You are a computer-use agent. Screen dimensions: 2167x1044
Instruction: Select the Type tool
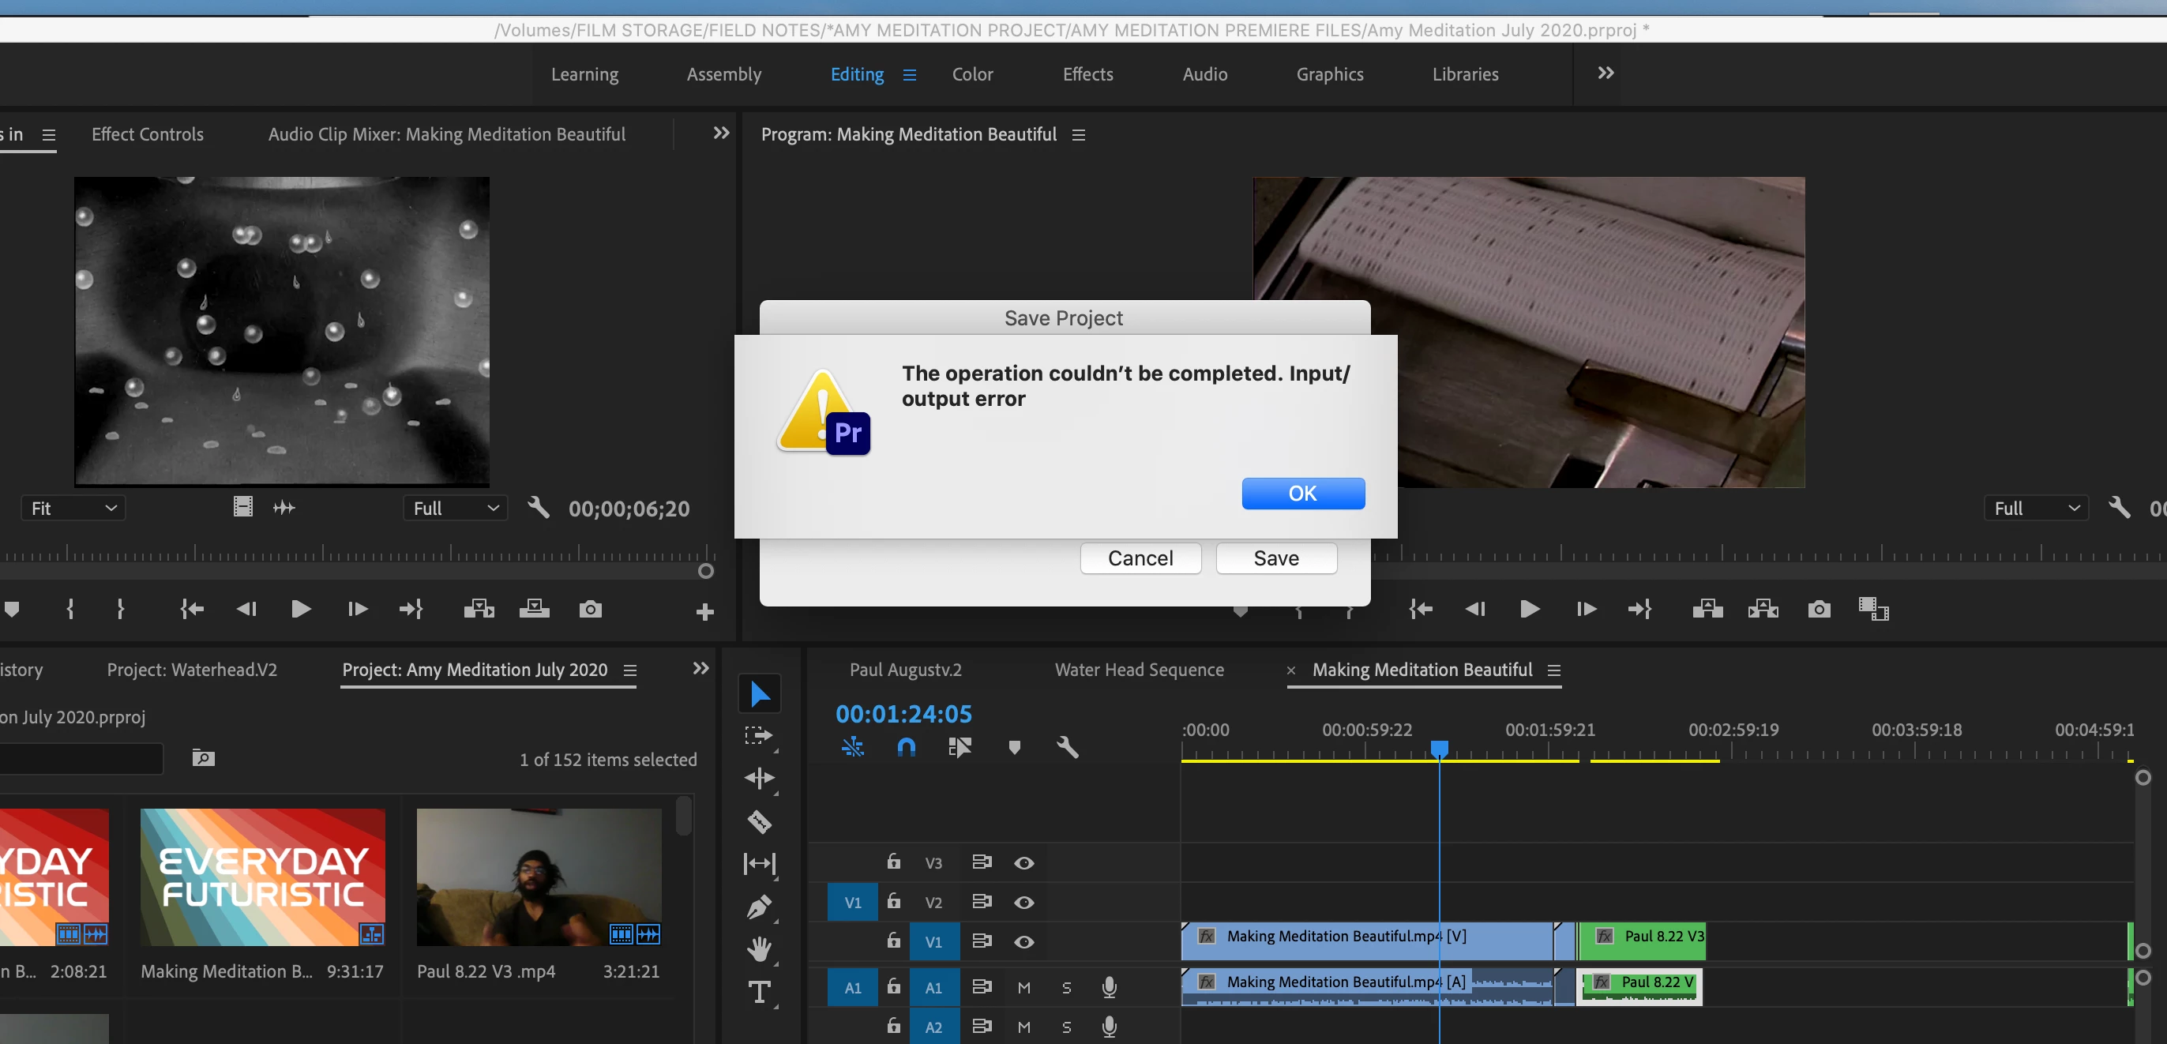[759, 993]
